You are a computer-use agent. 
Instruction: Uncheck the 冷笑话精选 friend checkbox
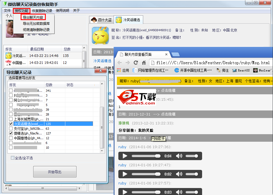11,124
